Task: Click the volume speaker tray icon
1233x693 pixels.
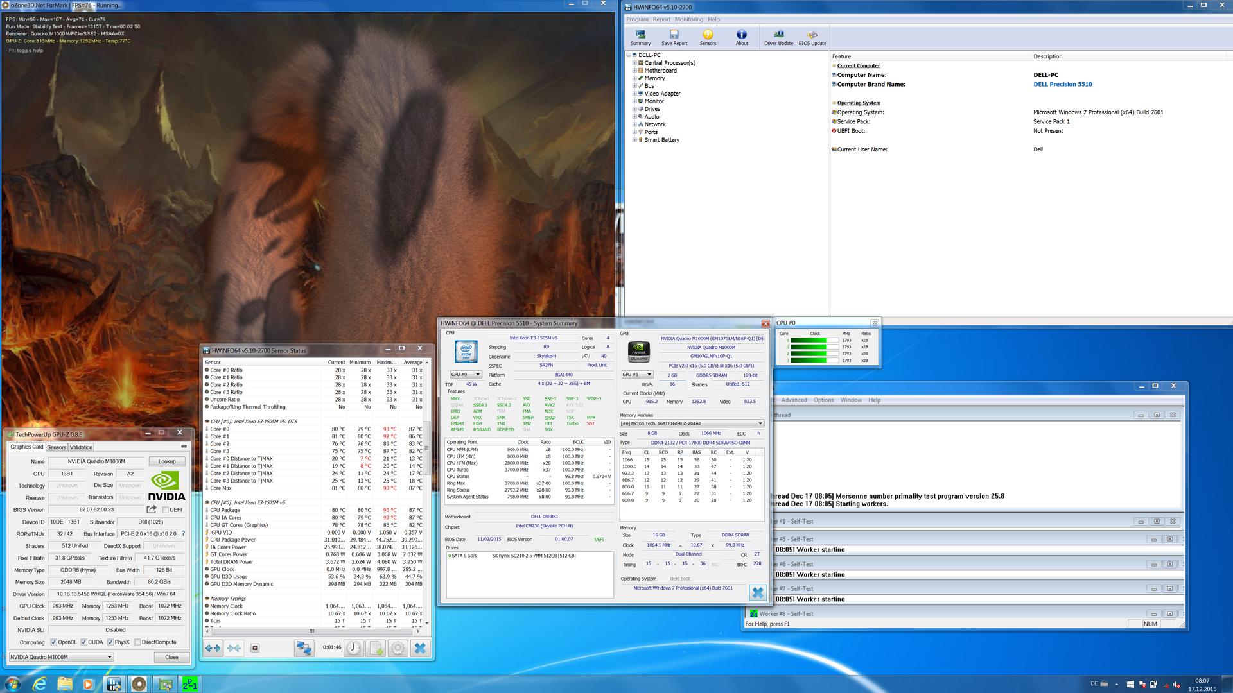Action: [1176, 685]
